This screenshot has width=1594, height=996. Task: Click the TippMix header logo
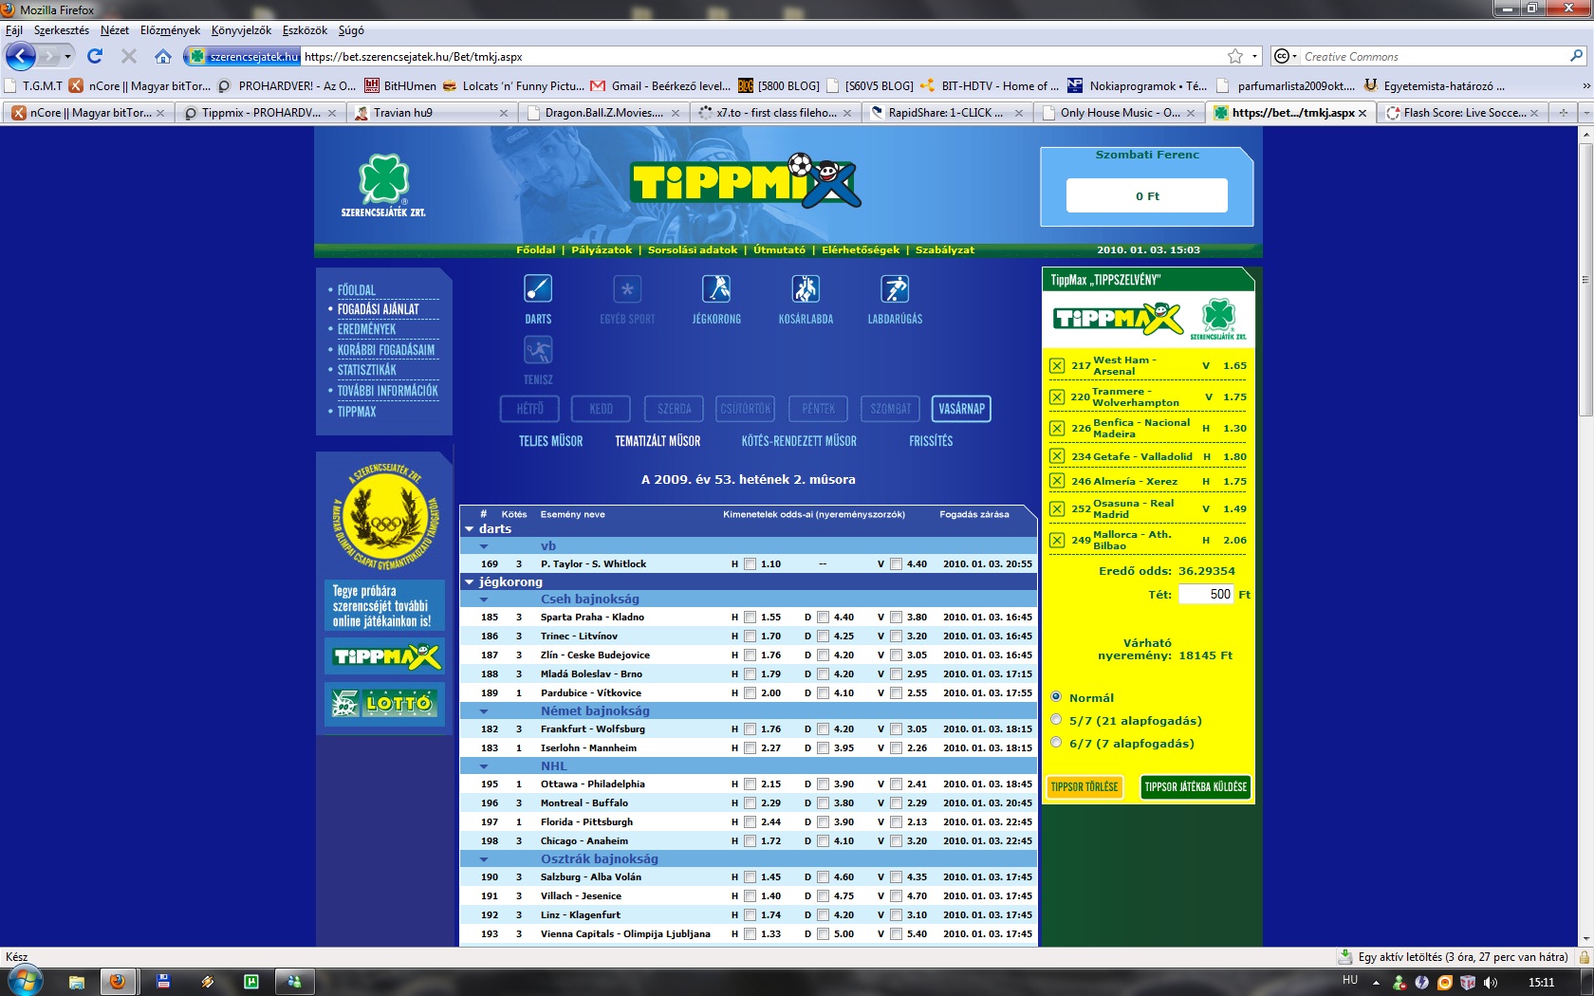coord(746,180)
